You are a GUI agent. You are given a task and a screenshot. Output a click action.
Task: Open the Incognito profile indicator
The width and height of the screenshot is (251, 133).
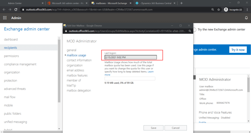(233, 9)
